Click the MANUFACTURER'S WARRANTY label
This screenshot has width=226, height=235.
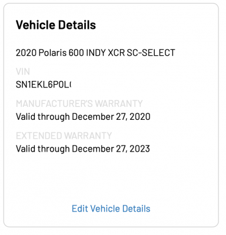[x=79, y=103]
